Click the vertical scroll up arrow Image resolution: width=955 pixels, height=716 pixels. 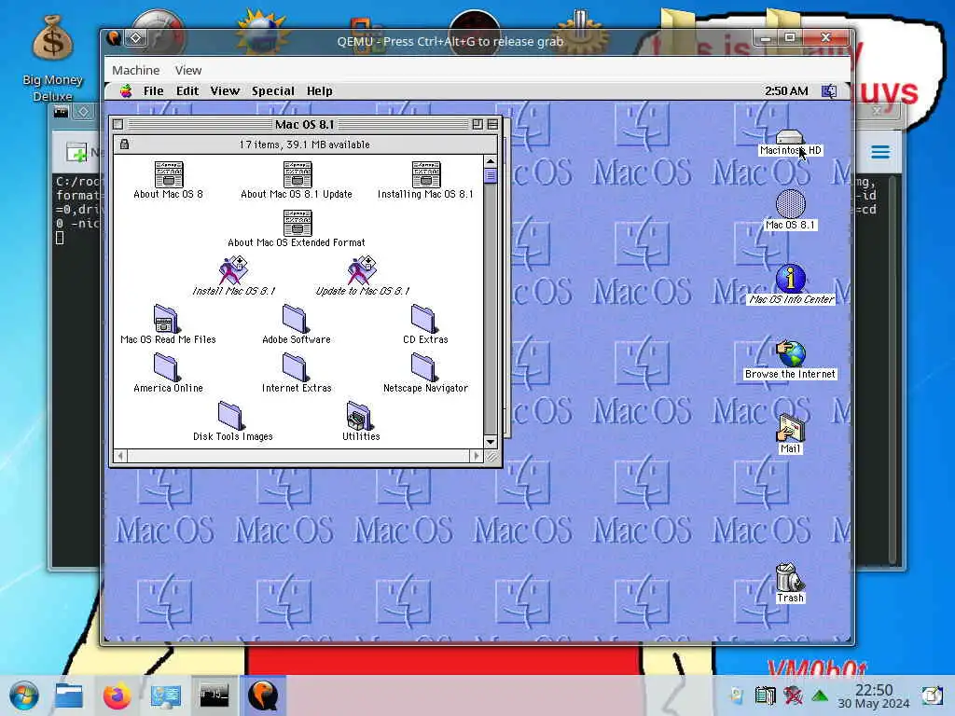pyautogui.click(x=491, y=161)
